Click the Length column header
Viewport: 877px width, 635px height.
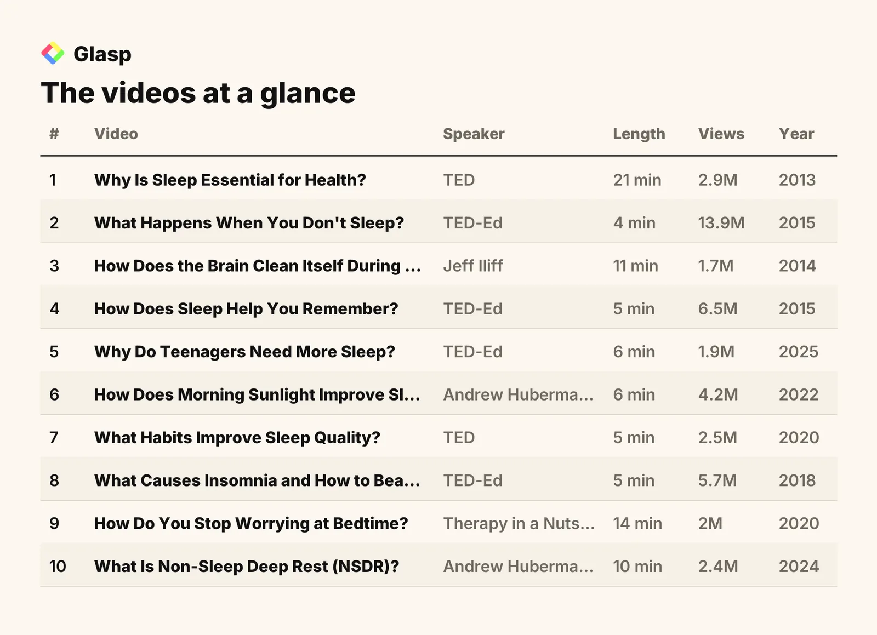639,134
